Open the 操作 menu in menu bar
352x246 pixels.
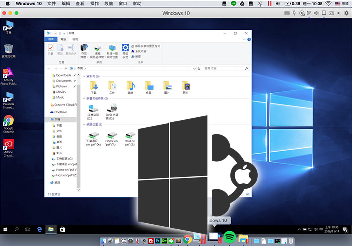point(95,4)
